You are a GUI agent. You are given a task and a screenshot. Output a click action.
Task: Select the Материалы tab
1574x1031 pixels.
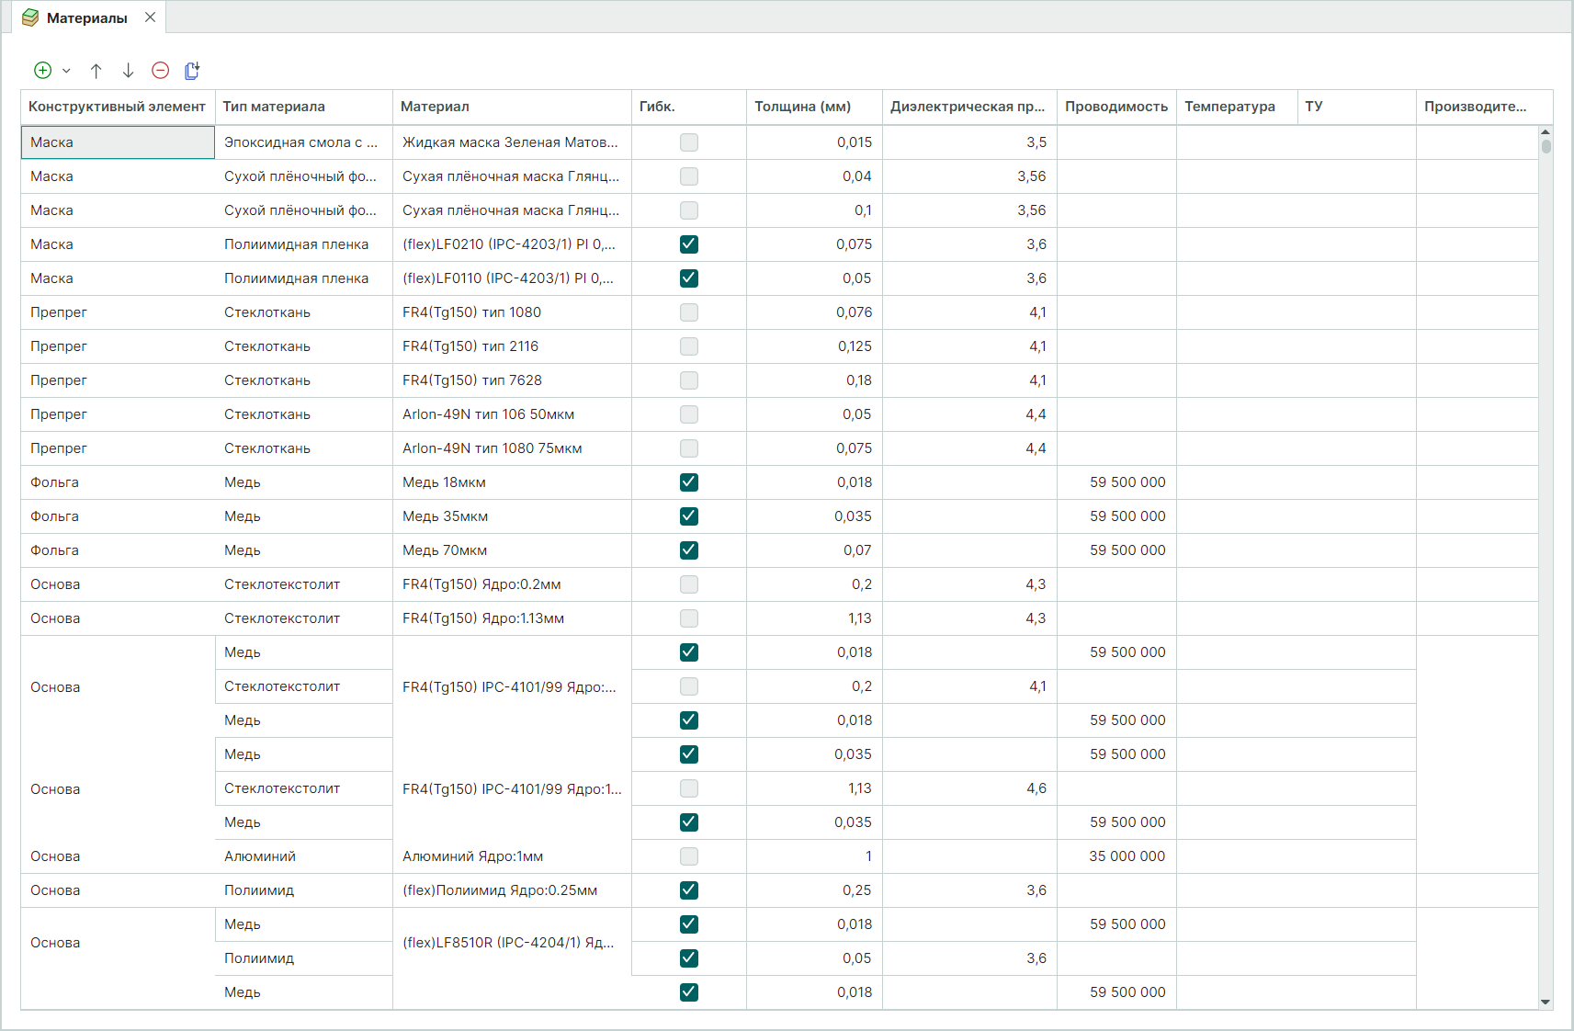coord(86,18)
